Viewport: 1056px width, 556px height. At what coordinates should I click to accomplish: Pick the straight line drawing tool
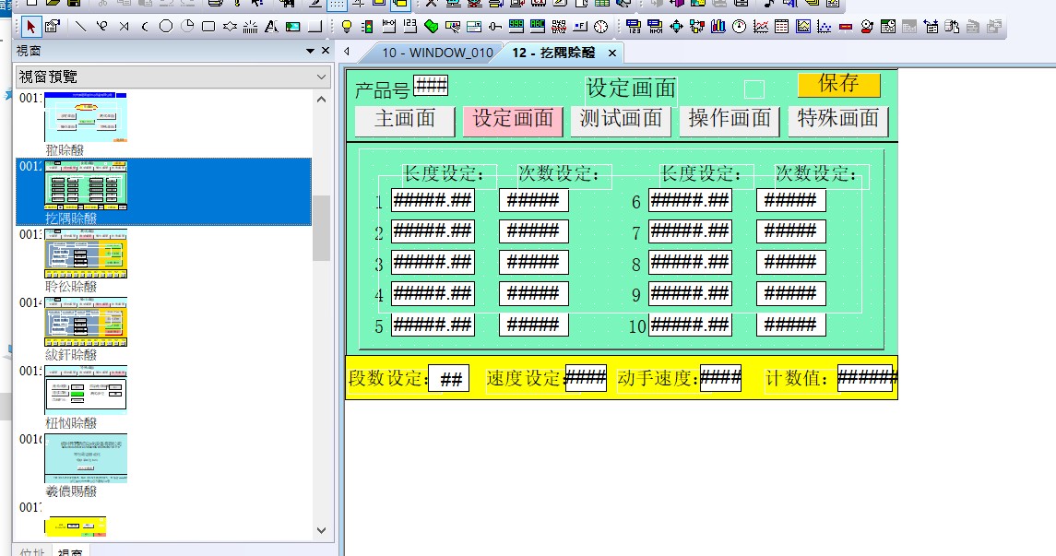click(80, 26)
